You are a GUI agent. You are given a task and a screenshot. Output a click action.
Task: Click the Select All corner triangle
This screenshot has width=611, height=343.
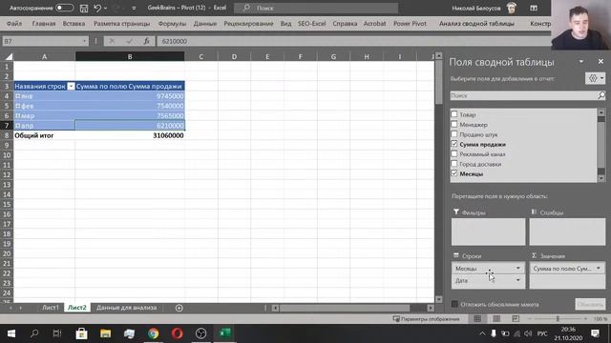[x=9, y=57]
